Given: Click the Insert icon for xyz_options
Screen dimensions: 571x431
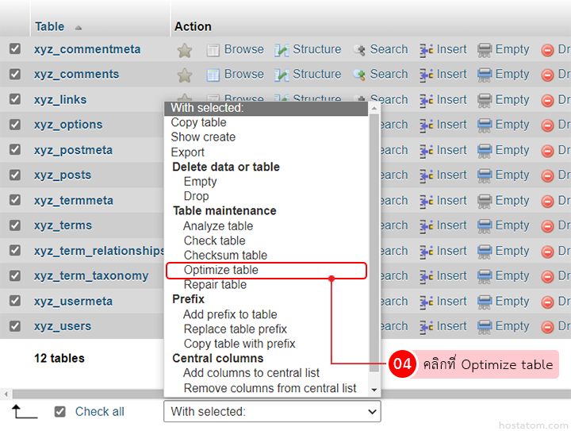Looking at the screenshot, I should pyautogui.click(x=427, y=125).
